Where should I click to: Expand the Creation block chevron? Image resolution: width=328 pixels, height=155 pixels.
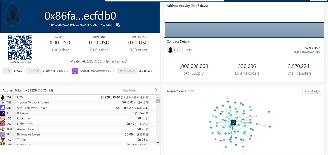tap(68, 71)
